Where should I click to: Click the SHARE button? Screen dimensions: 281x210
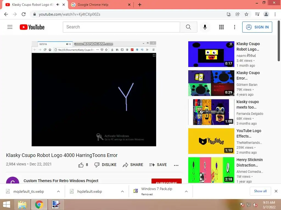coord(133,165)
